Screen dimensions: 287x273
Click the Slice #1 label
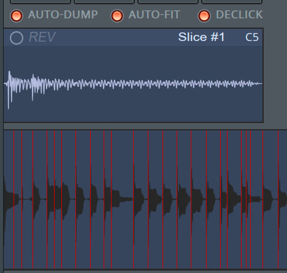click(201, 37)
